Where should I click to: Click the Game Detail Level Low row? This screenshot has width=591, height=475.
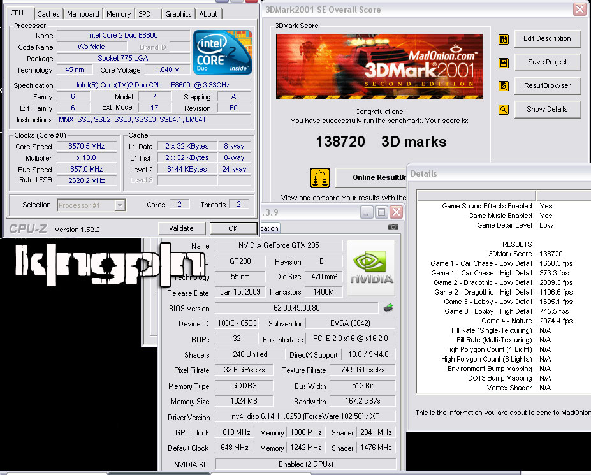pos(505,225)
